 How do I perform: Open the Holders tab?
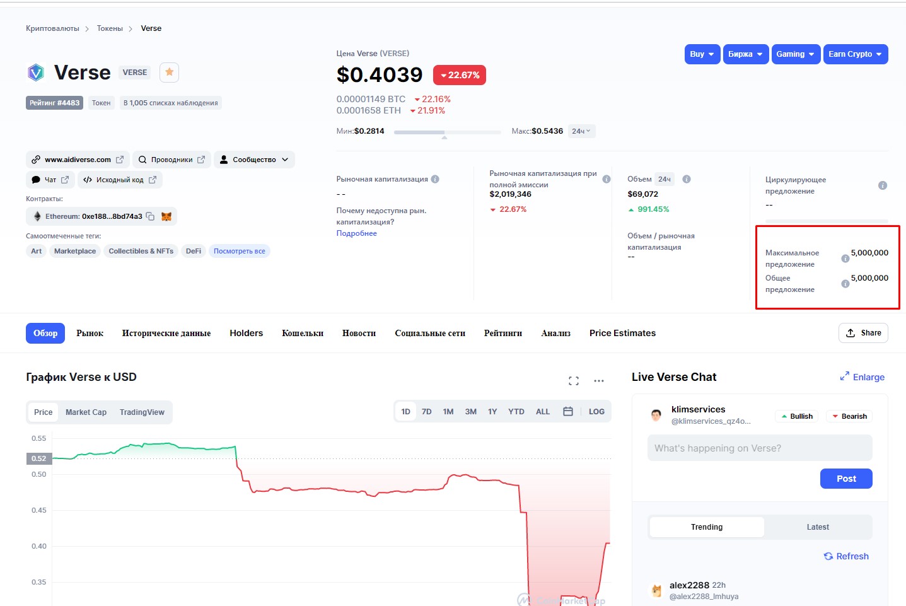click(x=246, y=333)
